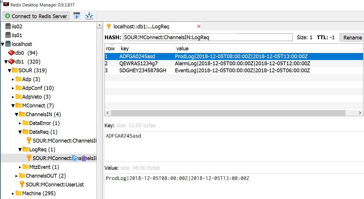
Task: Expand the AdpVeto (3) namespace
Action: coord(13,97)
